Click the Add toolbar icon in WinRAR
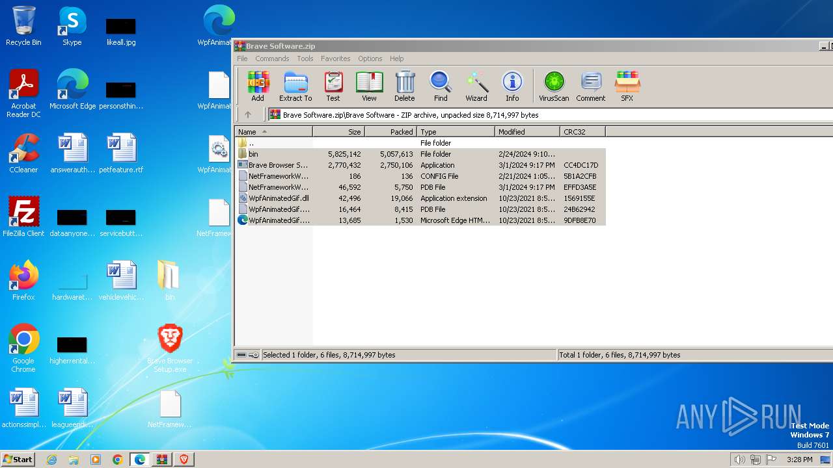Image resolution: width=833 pixels, height=468 pixels. click(258, 86)
